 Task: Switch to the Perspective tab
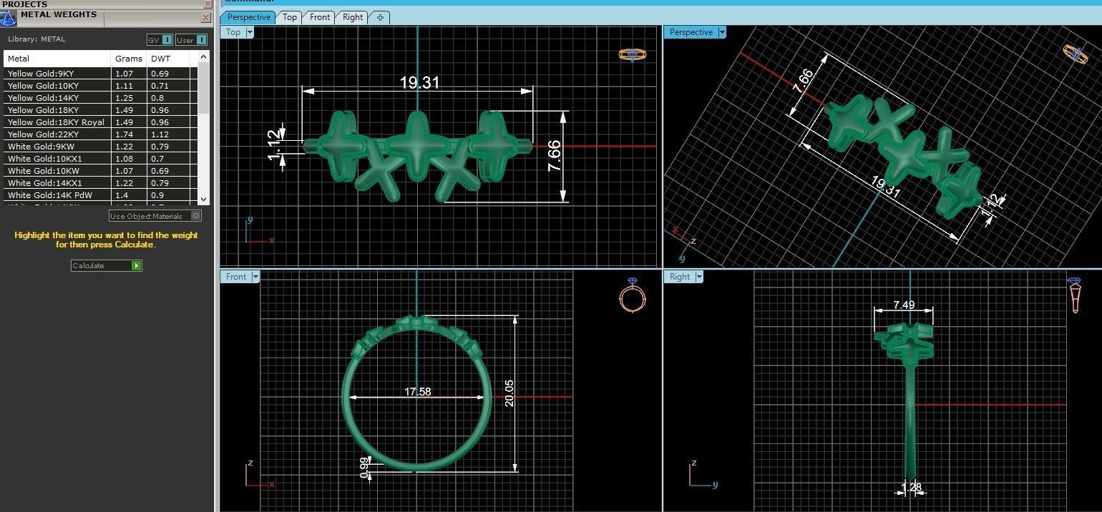(x=248, y=17)
